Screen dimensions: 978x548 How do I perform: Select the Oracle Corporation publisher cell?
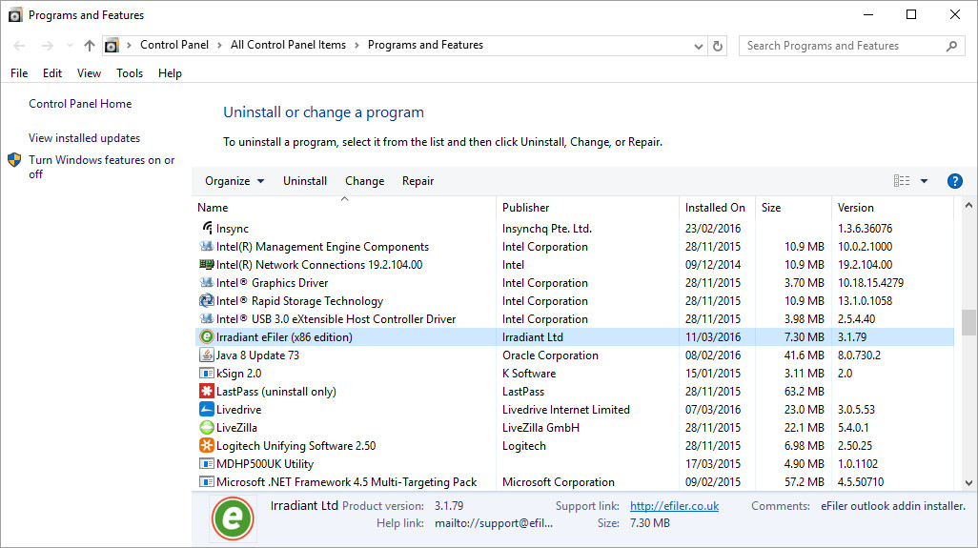coord(550,355)
